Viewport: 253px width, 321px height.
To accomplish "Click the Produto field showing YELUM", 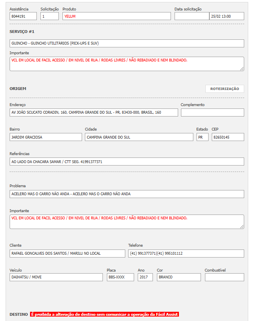I will [x=116, y=16].
